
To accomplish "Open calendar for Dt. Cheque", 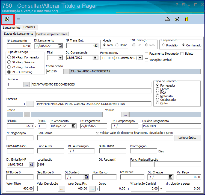I will tap(171, 177).
